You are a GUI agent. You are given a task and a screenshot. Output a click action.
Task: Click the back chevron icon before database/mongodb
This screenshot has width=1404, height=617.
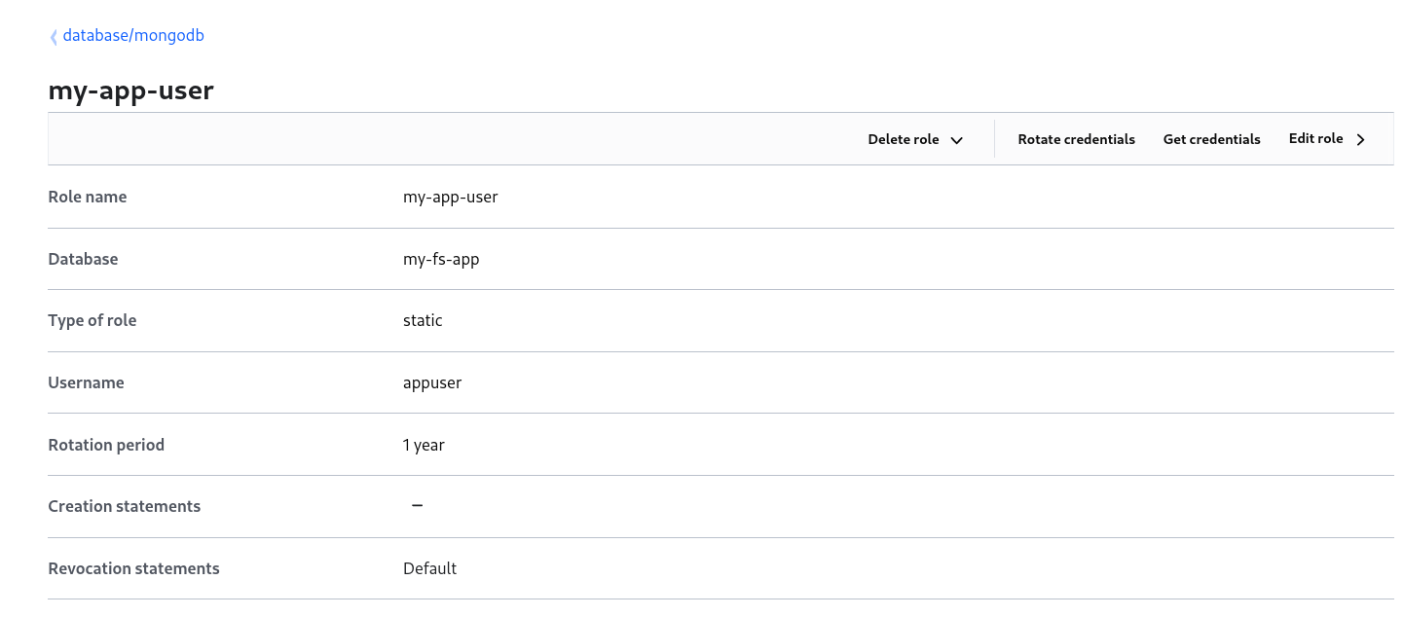tap(54, 37)
